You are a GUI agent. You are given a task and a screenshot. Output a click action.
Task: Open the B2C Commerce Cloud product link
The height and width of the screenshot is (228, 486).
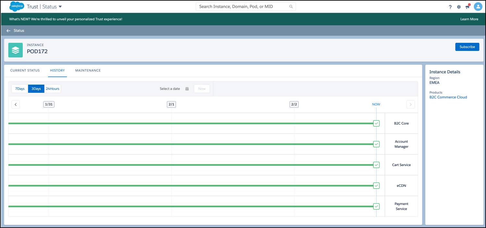tap(448, 97)
